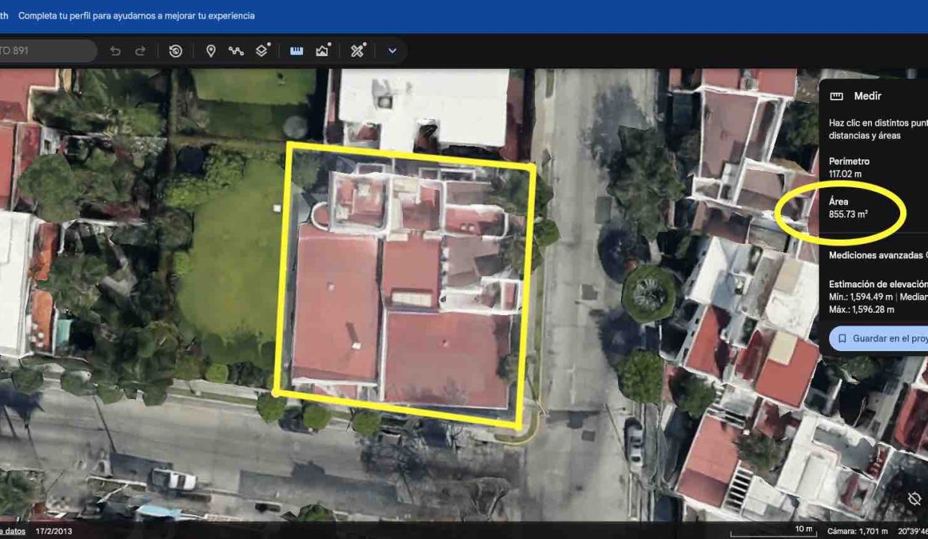The height and width of the screenshot is (539, 928).
Task: Undo the last measurement action
Action: click(115, 50)
